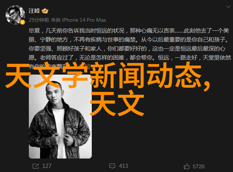Image resolution: width=233 pixels, height=172 pixels.
Task: Click the orange 天文 text on second line
Action: [x=117, y=103]
